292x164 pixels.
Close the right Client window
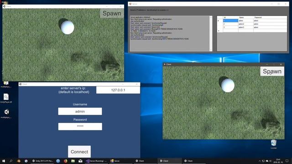(x=281, y=64)
